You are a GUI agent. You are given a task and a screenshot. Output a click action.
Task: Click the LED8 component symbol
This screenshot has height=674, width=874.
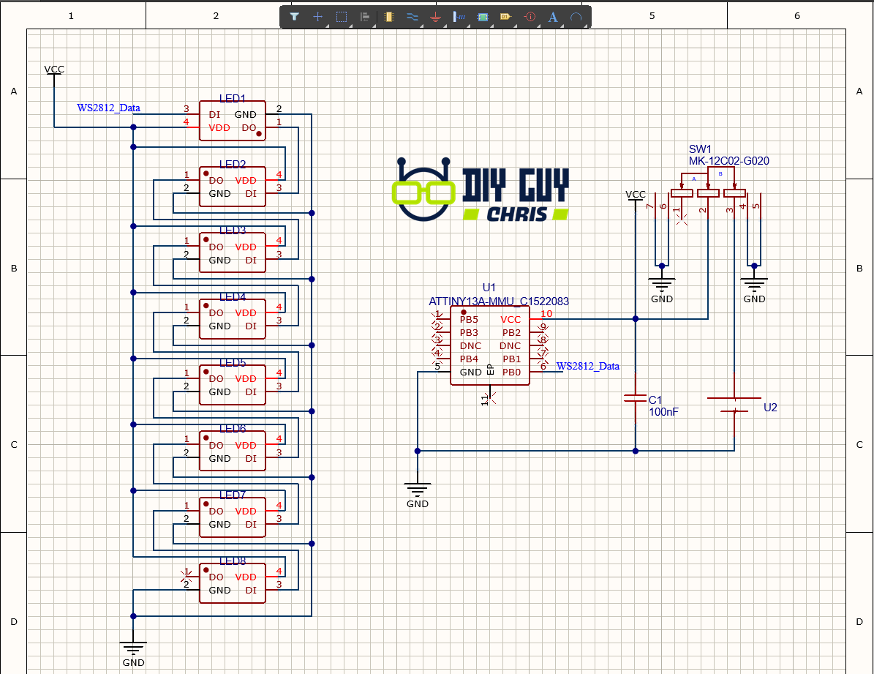pyautogui.click(x=233, y=583)
